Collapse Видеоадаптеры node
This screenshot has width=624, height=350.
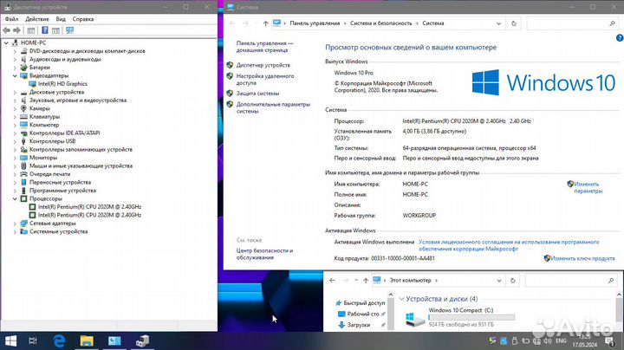point(15,75)
